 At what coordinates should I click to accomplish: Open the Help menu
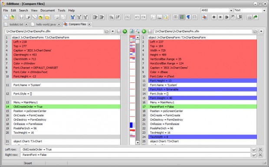pos(71,10)
